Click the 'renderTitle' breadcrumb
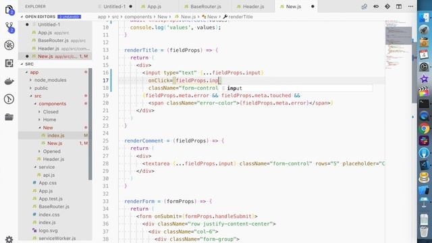 (240, 17)
